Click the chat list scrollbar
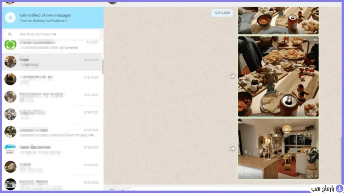Screen dimensions: 344x193 coord(103,67)
